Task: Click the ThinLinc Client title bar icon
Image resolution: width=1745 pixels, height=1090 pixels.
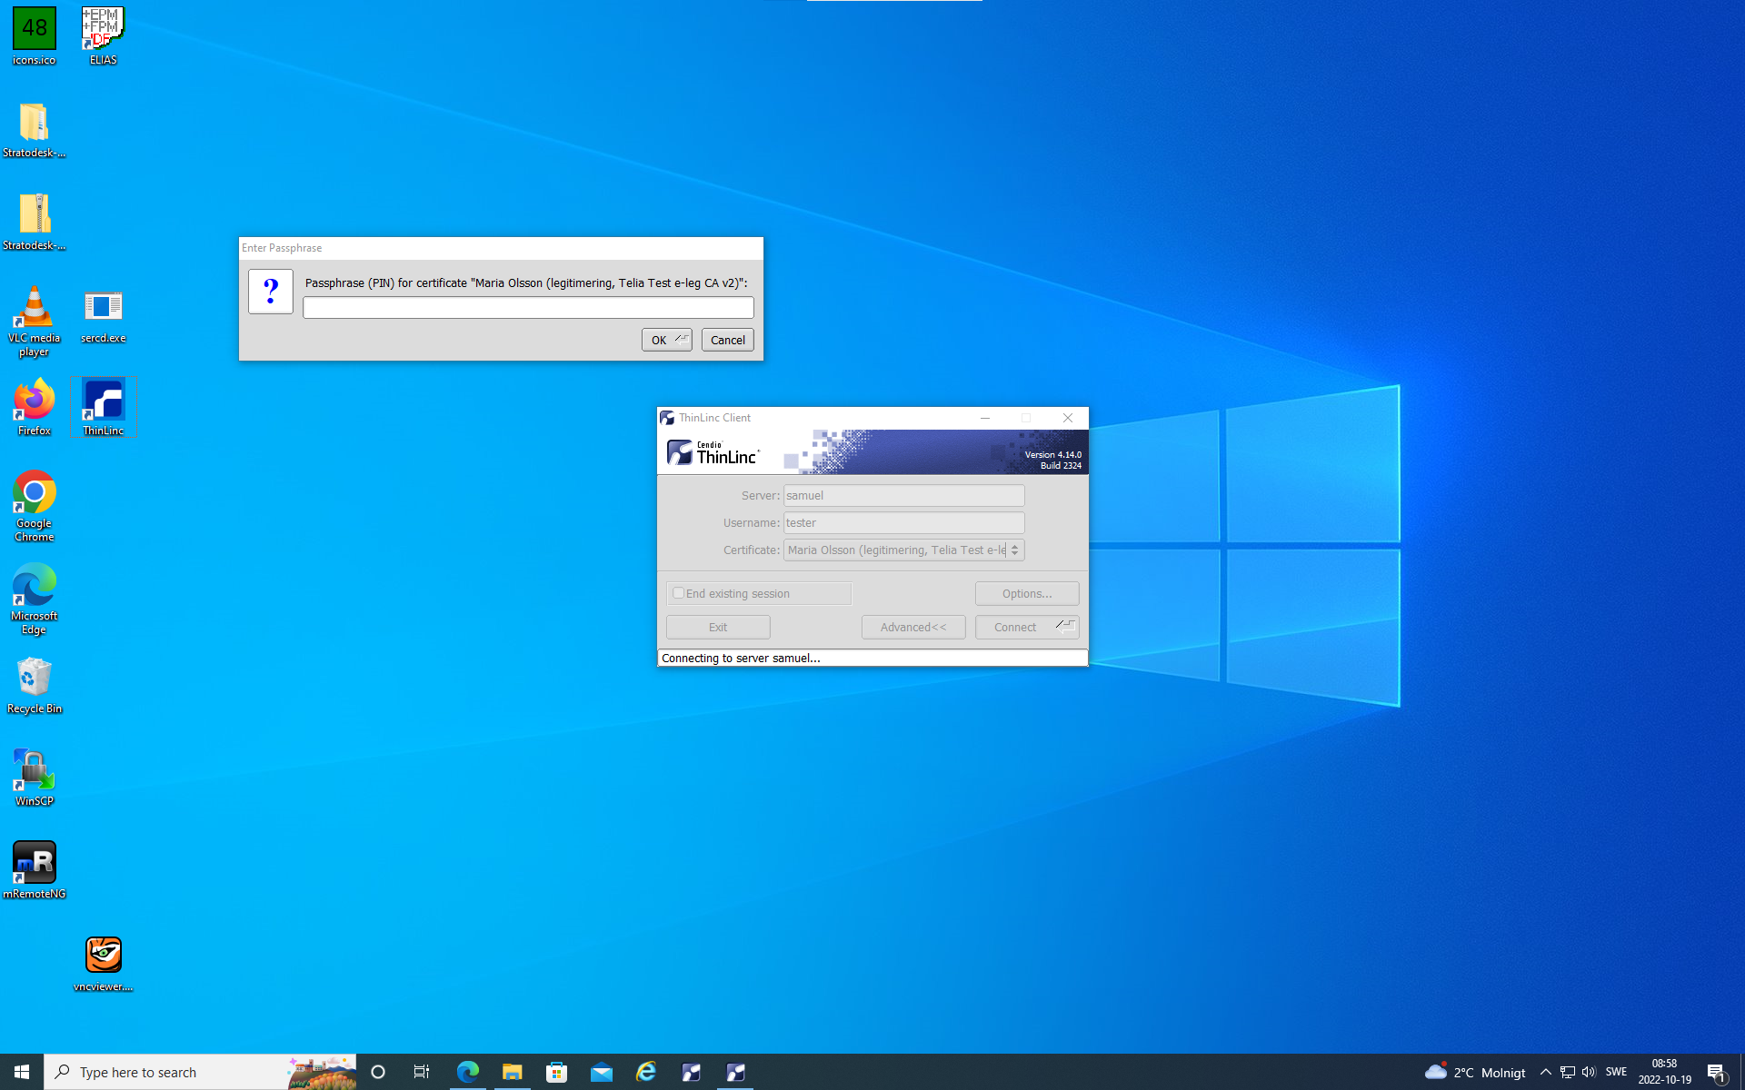Action: click(x=667, y=418)
